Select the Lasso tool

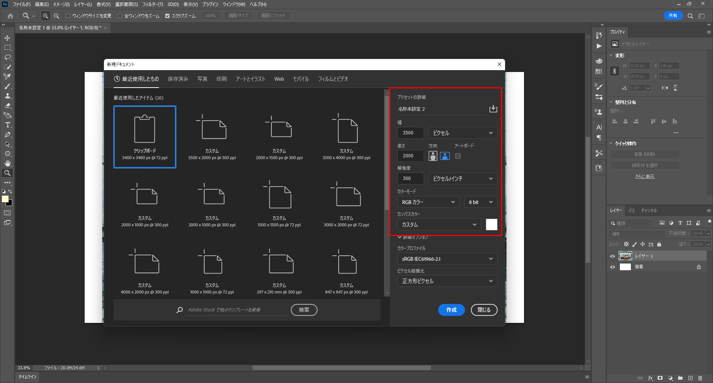point(7,58)
